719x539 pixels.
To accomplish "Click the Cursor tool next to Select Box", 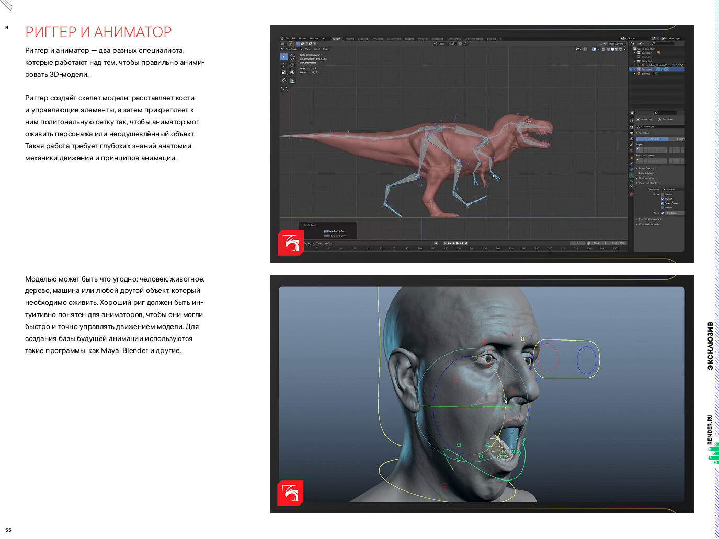I will 292,57.
